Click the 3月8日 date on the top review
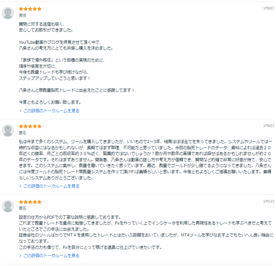Viewport: 276px width, 266px height. [268, 8]
